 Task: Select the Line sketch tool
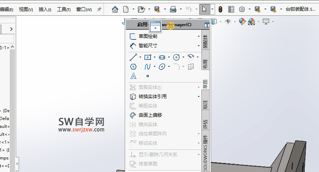point(133,57)
